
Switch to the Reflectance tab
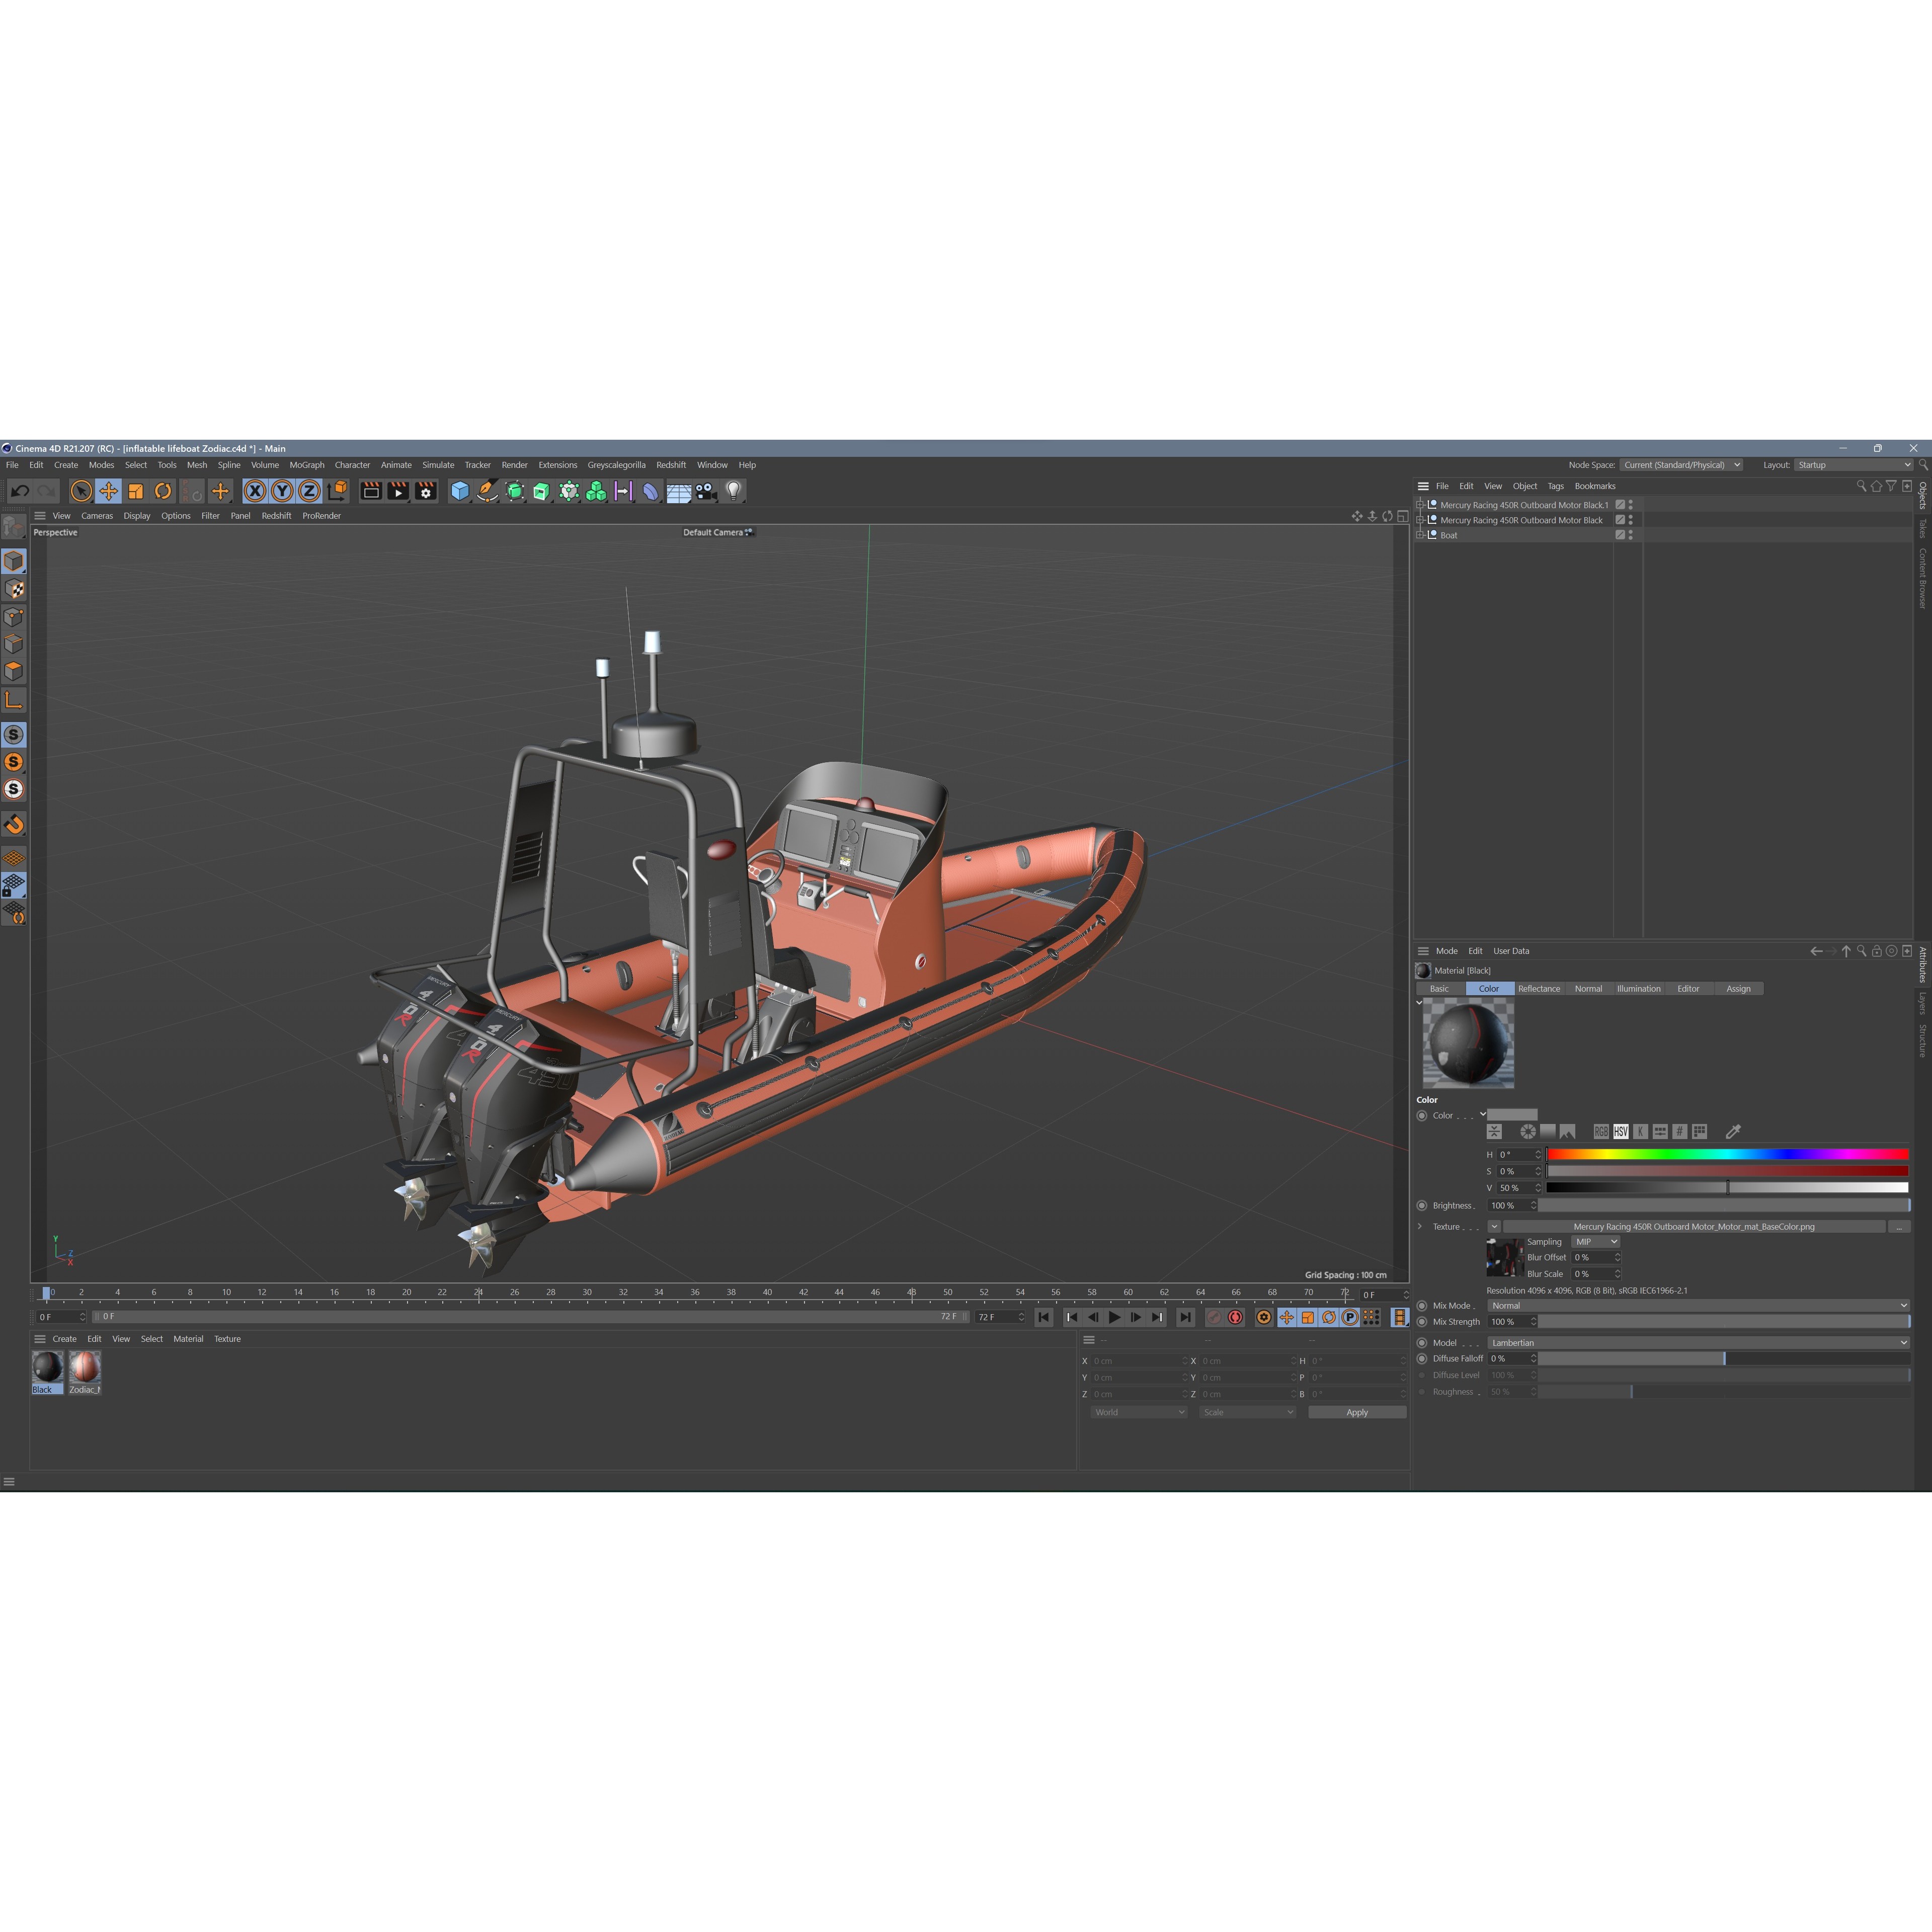(1540, 988)
